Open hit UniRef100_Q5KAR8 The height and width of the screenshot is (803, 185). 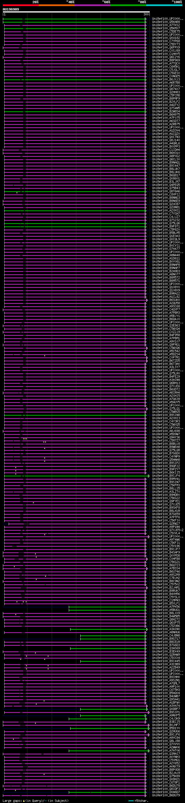point(166,22)
